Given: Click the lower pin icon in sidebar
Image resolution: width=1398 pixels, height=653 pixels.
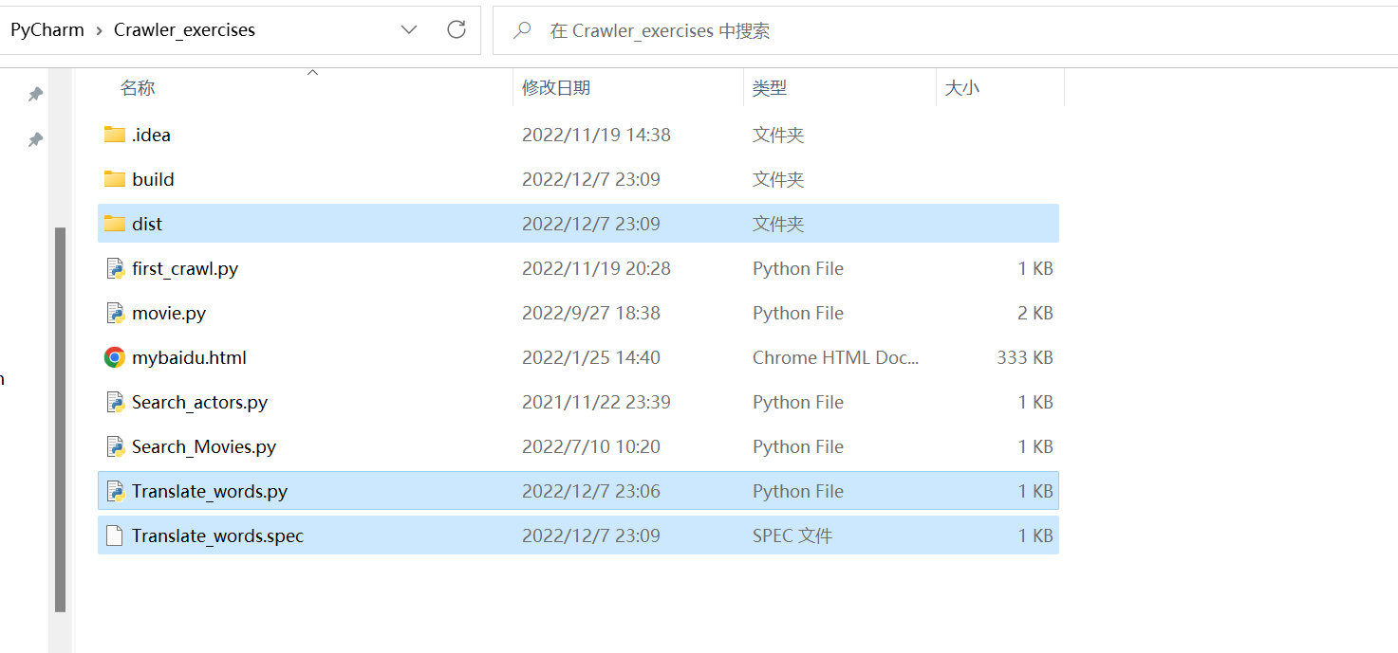Looking at the screenshot, I should 35,139.
